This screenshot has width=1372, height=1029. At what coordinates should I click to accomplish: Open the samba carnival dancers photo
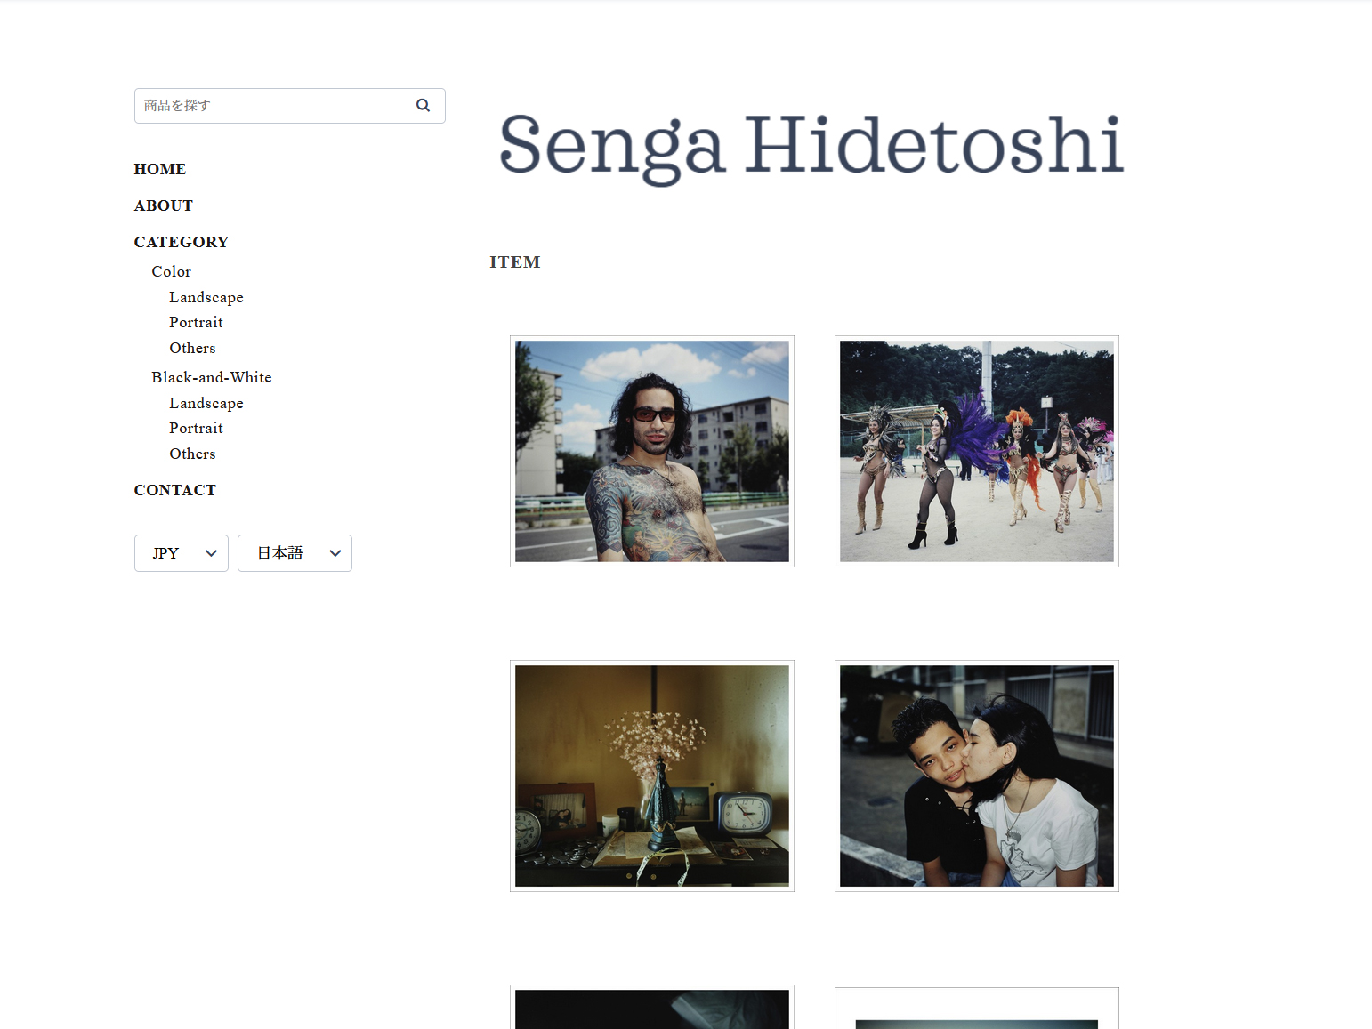coord(976,451)
